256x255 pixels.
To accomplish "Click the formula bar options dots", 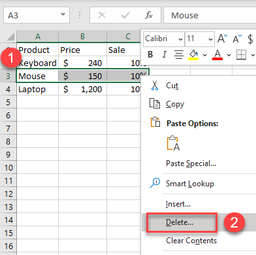I will [80, 15].
